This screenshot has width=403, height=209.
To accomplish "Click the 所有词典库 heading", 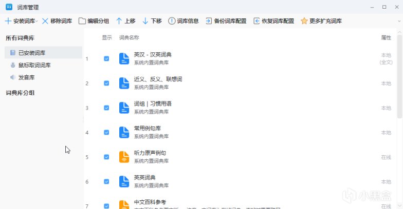I will click(x=20, y=38).
